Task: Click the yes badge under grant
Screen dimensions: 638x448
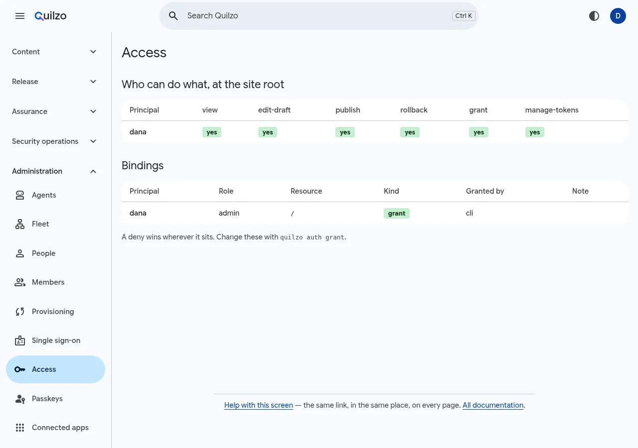Action: [478, 132]
